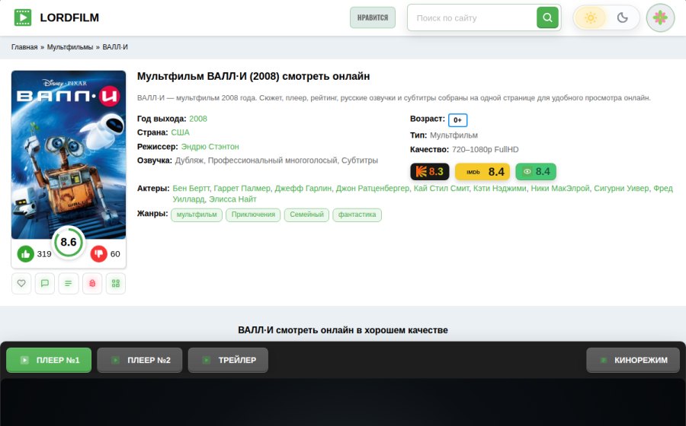
Task: Click the LORDFILM site title text
Action: click(x=69, y=17)
